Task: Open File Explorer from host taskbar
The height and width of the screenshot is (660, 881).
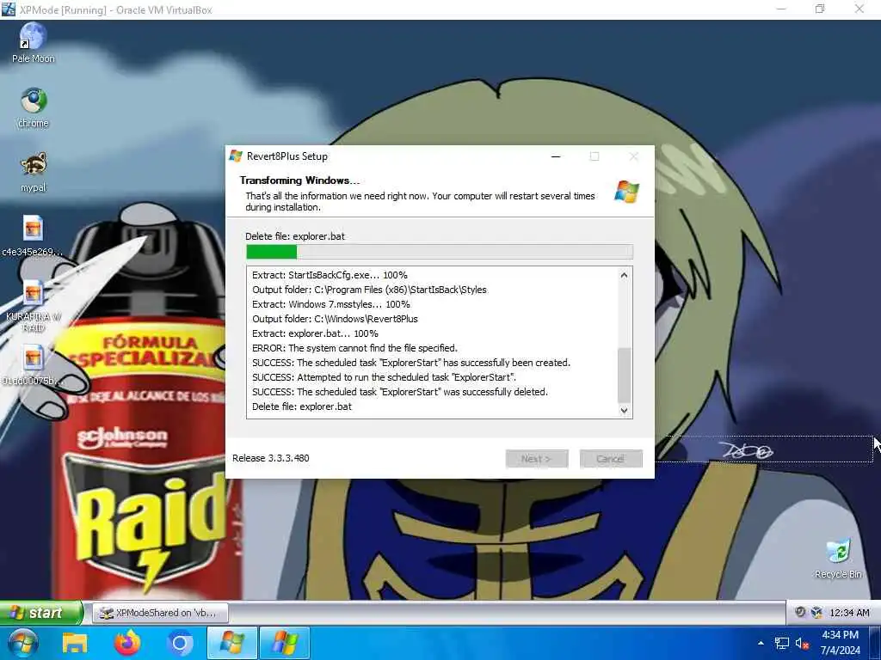Action: pyautogui.click(x=74, y=643)
